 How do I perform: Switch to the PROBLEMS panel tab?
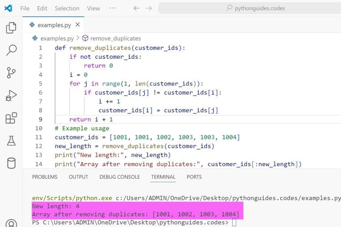[x=45, y=177]
